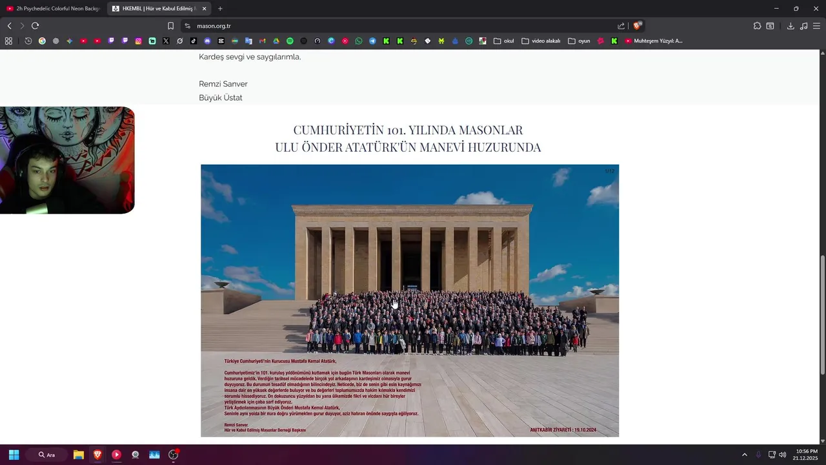Bookmark this page with the bookmark icon

[170, 26]
